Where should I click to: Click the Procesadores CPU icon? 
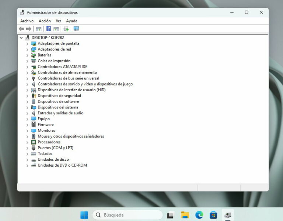34,142
